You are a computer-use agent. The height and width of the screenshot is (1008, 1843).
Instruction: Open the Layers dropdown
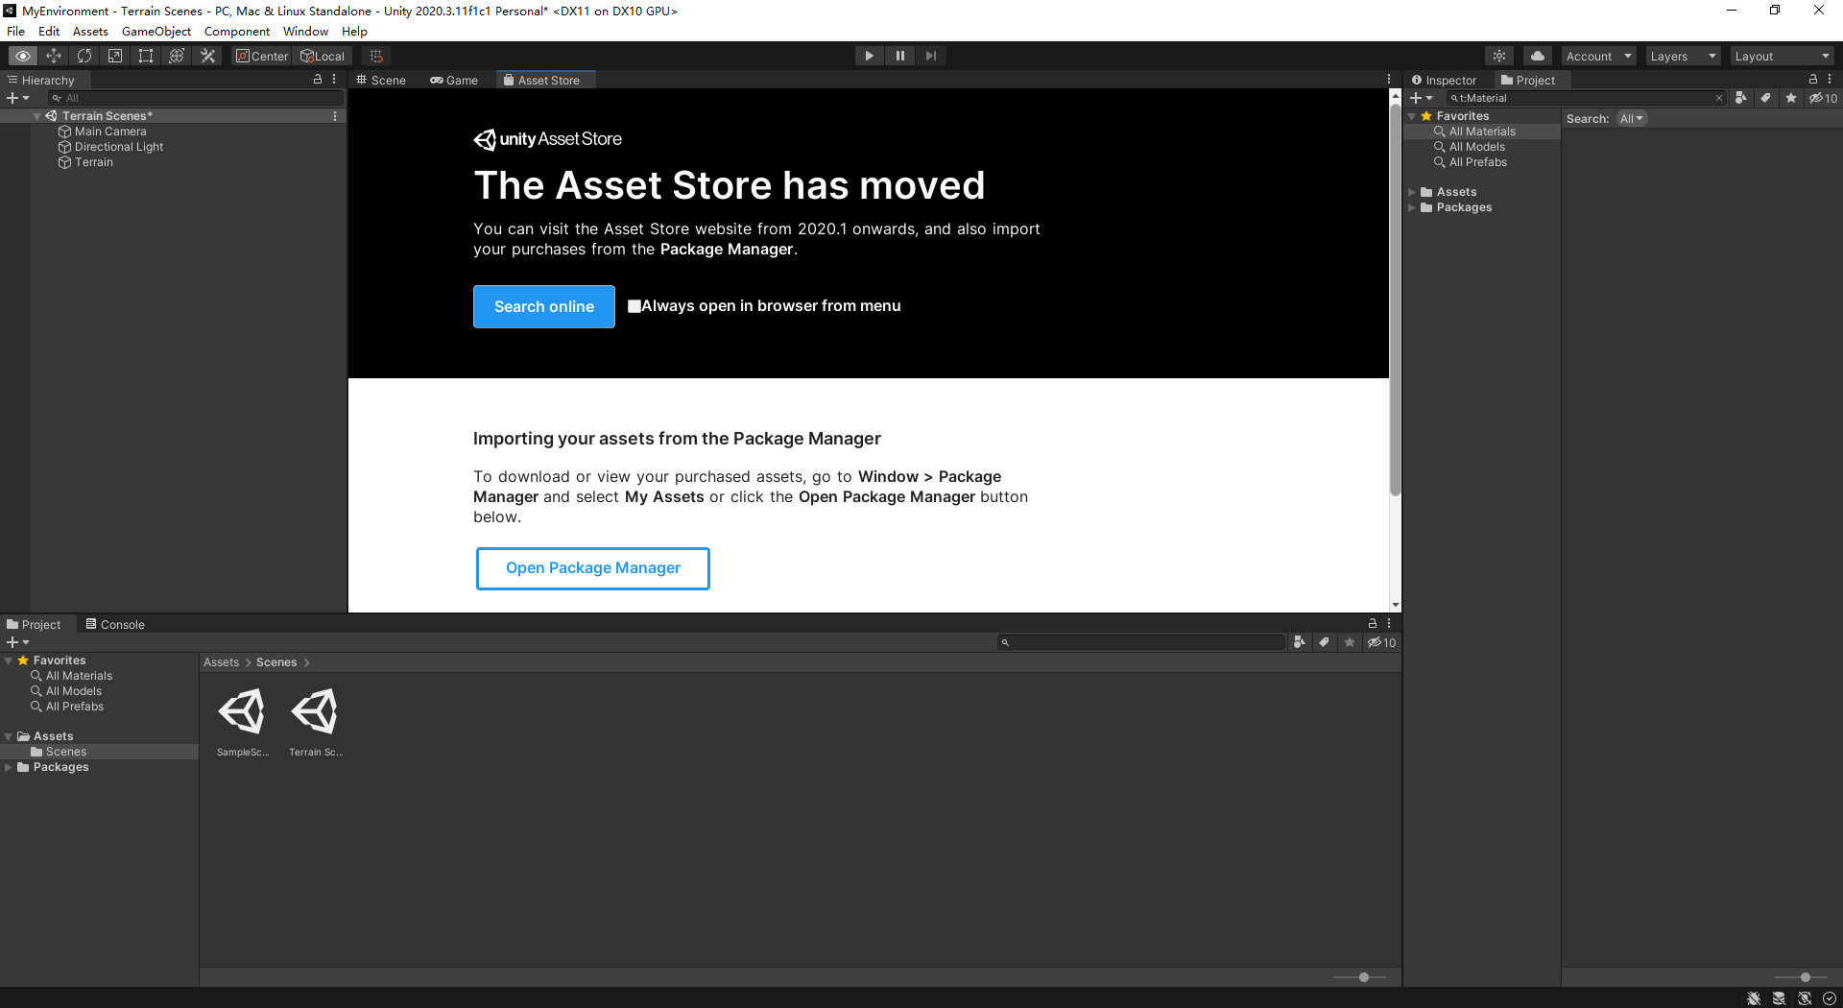pos(1682,56)
